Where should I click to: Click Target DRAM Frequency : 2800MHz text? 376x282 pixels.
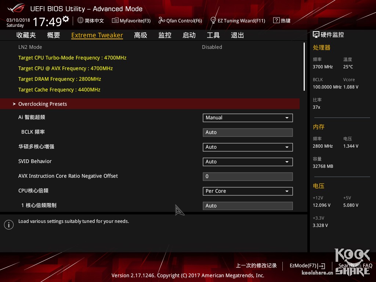(60, 79)
